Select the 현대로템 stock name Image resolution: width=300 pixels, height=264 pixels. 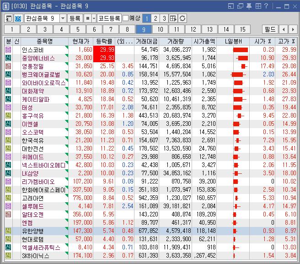pos(33,239)
